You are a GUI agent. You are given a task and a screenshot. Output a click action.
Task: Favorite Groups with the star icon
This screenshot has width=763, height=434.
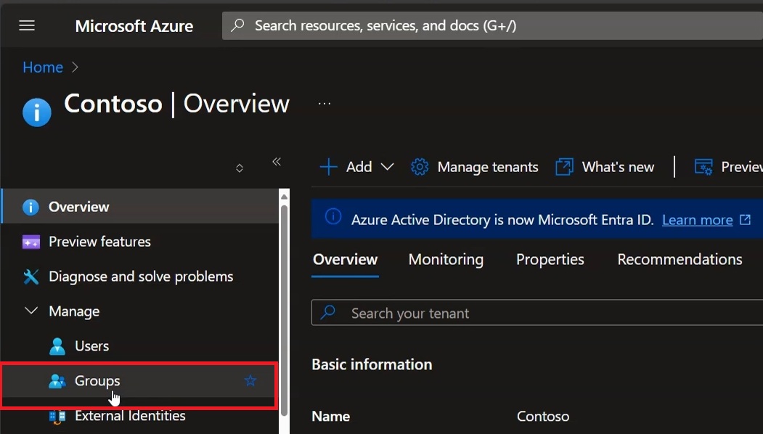click(x=250, y=380)
